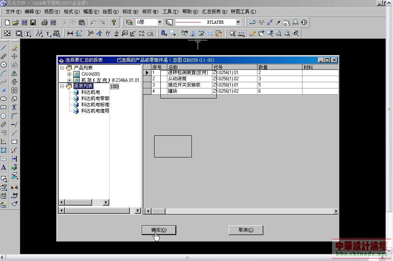Select the Trim scissors tool
This screenshot has height=261, width=393.
point(14,107)
